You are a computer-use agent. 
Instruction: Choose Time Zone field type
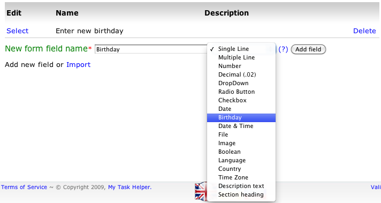[241, 177]
